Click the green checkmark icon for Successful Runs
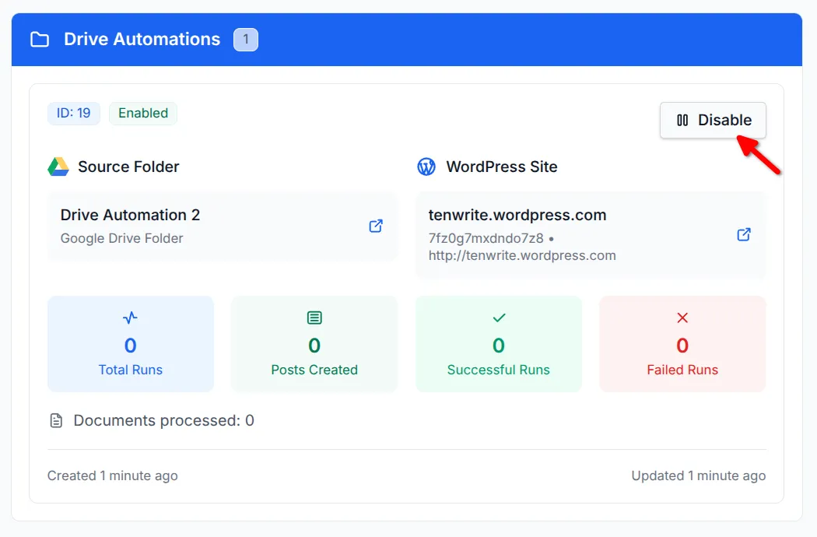The width and height of the screenshot is (817, 537). [498, 318]
